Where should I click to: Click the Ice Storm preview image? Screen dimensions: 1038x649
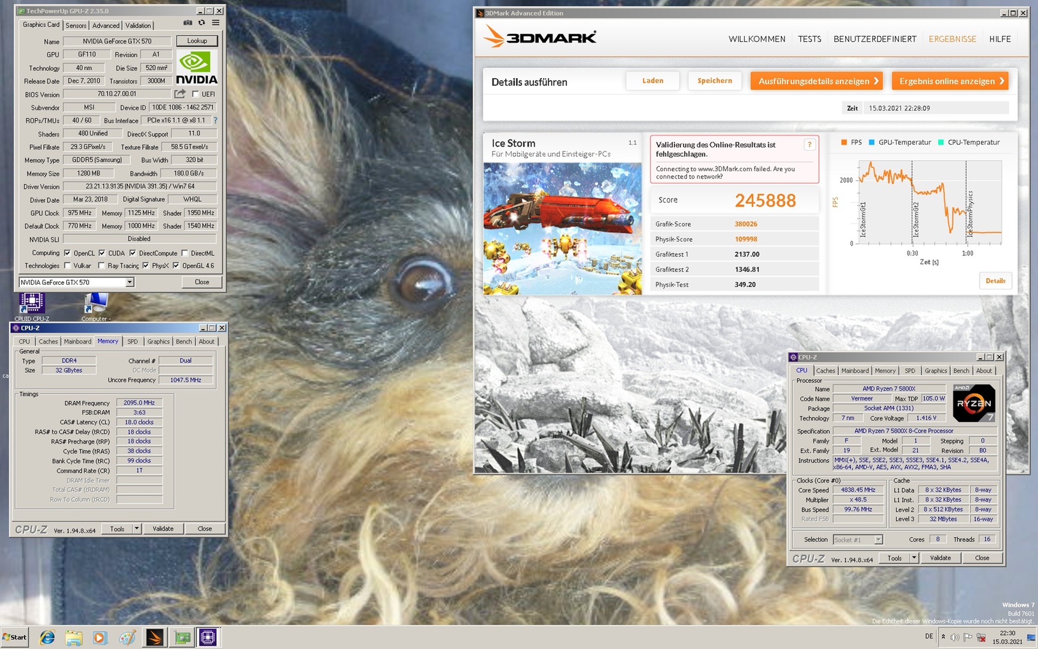(x=562, y=228)
